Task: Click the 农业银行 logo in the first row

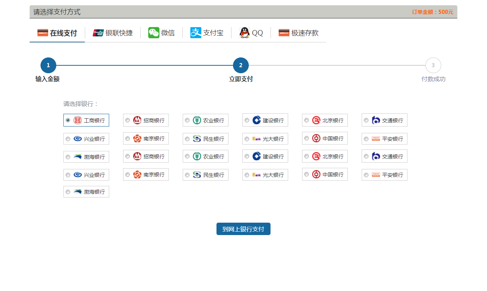Action: pos(197,120)
